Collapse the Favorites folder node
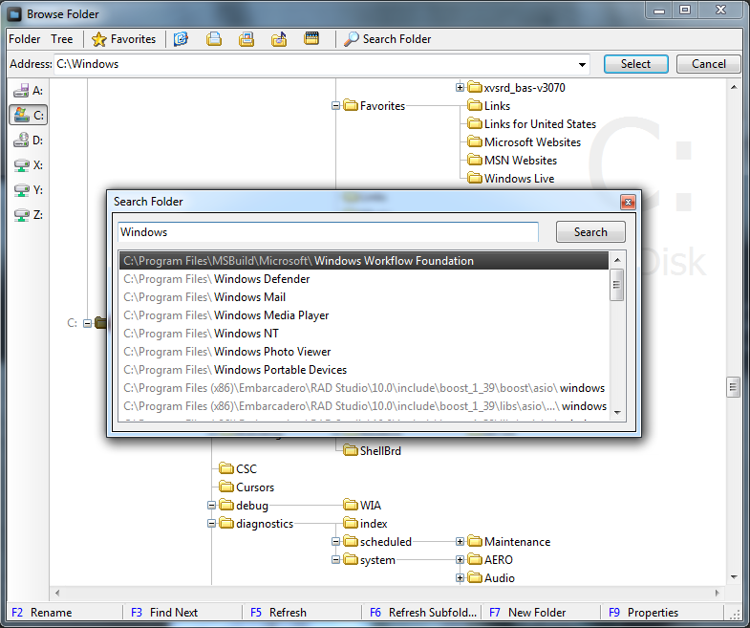The height and width of the screenshot is (628, 750). [335, 106]
